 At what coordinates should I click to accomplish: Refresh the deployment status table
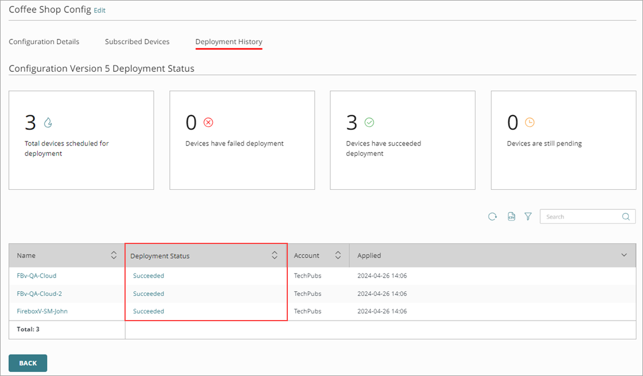pos(492,217)
